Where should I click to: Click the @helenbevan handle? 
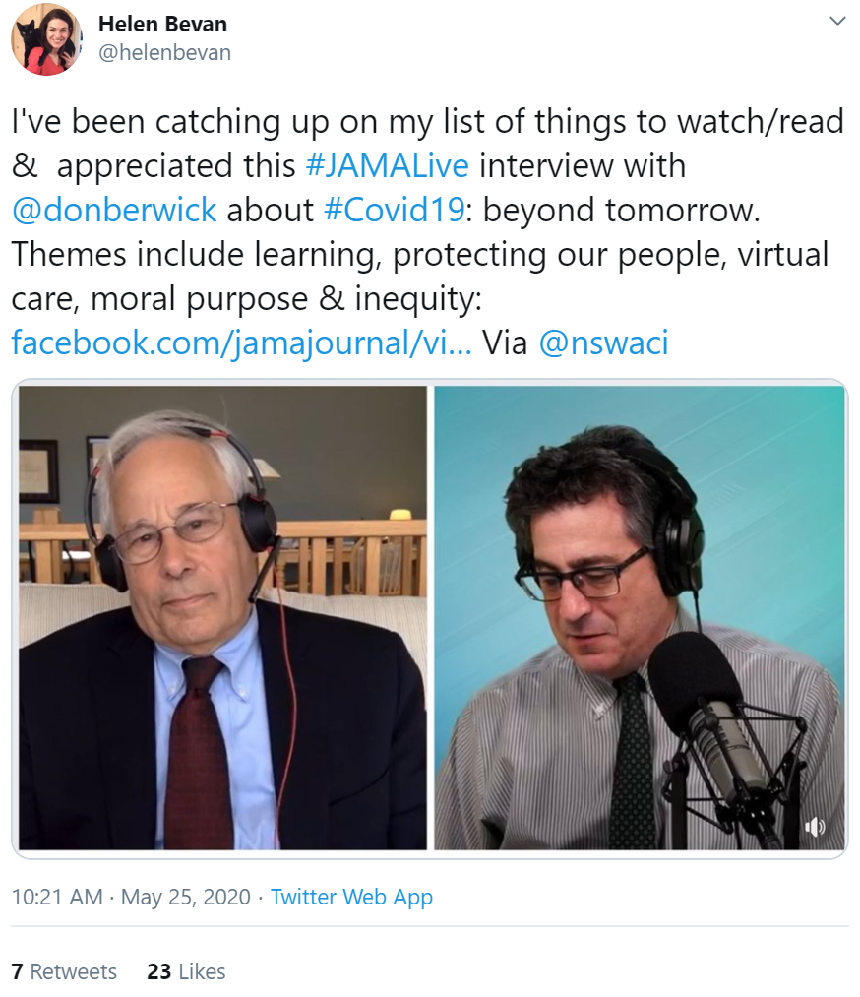coord(164,52)
